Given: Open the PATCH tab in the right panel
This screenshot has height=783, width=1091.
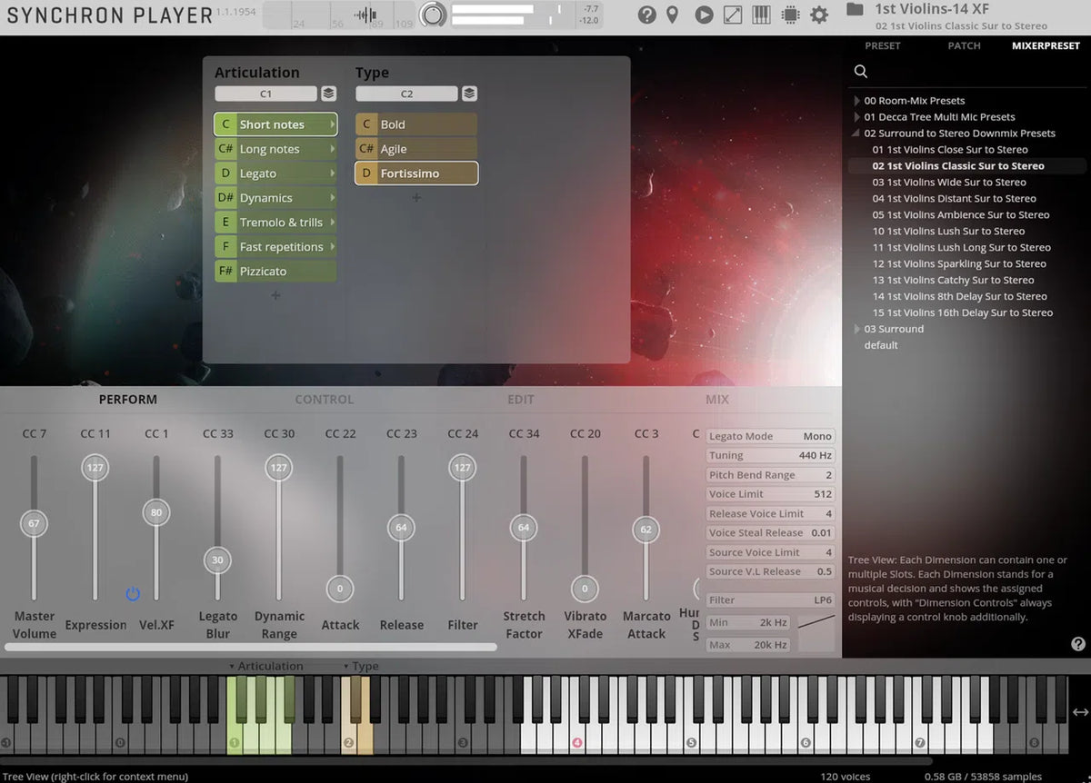Looking at the screenshot, I should [964, 45].
